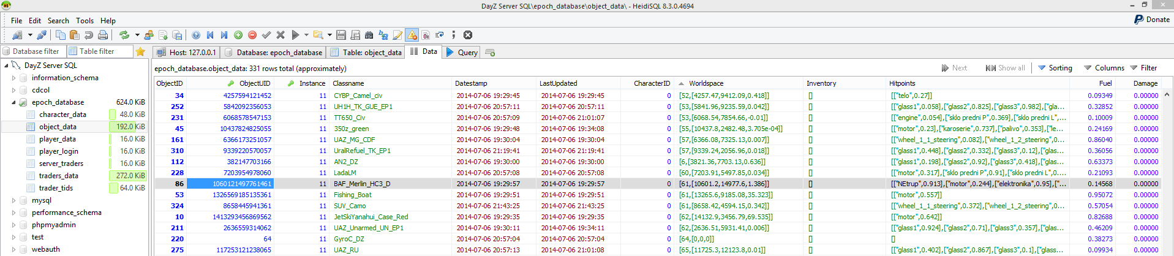The height and width of the screenshot is (256, 1174).
Task: Post changes with checkmark icon
Action: coord(266,35)
